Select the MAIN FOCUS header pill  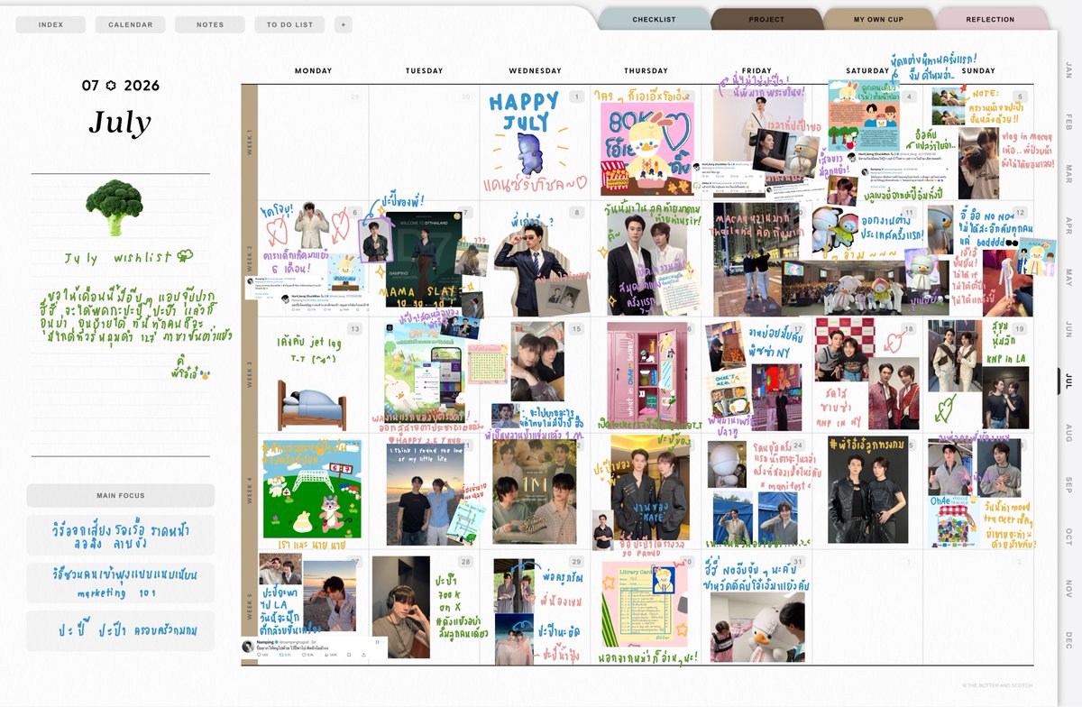(120, 496)
